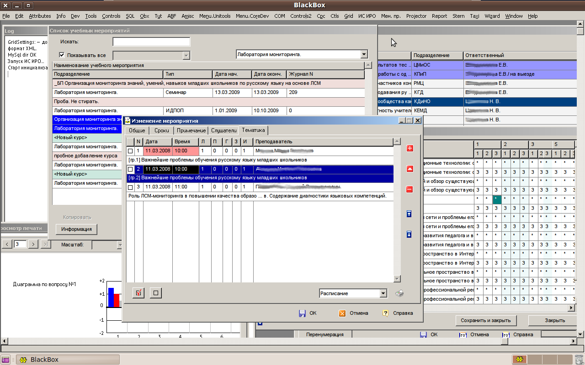Expand the 'Лаборатория мониторинга' combo box
Image resolution: width=585 pixels, height=365 pixels.
tap(364, 54)
